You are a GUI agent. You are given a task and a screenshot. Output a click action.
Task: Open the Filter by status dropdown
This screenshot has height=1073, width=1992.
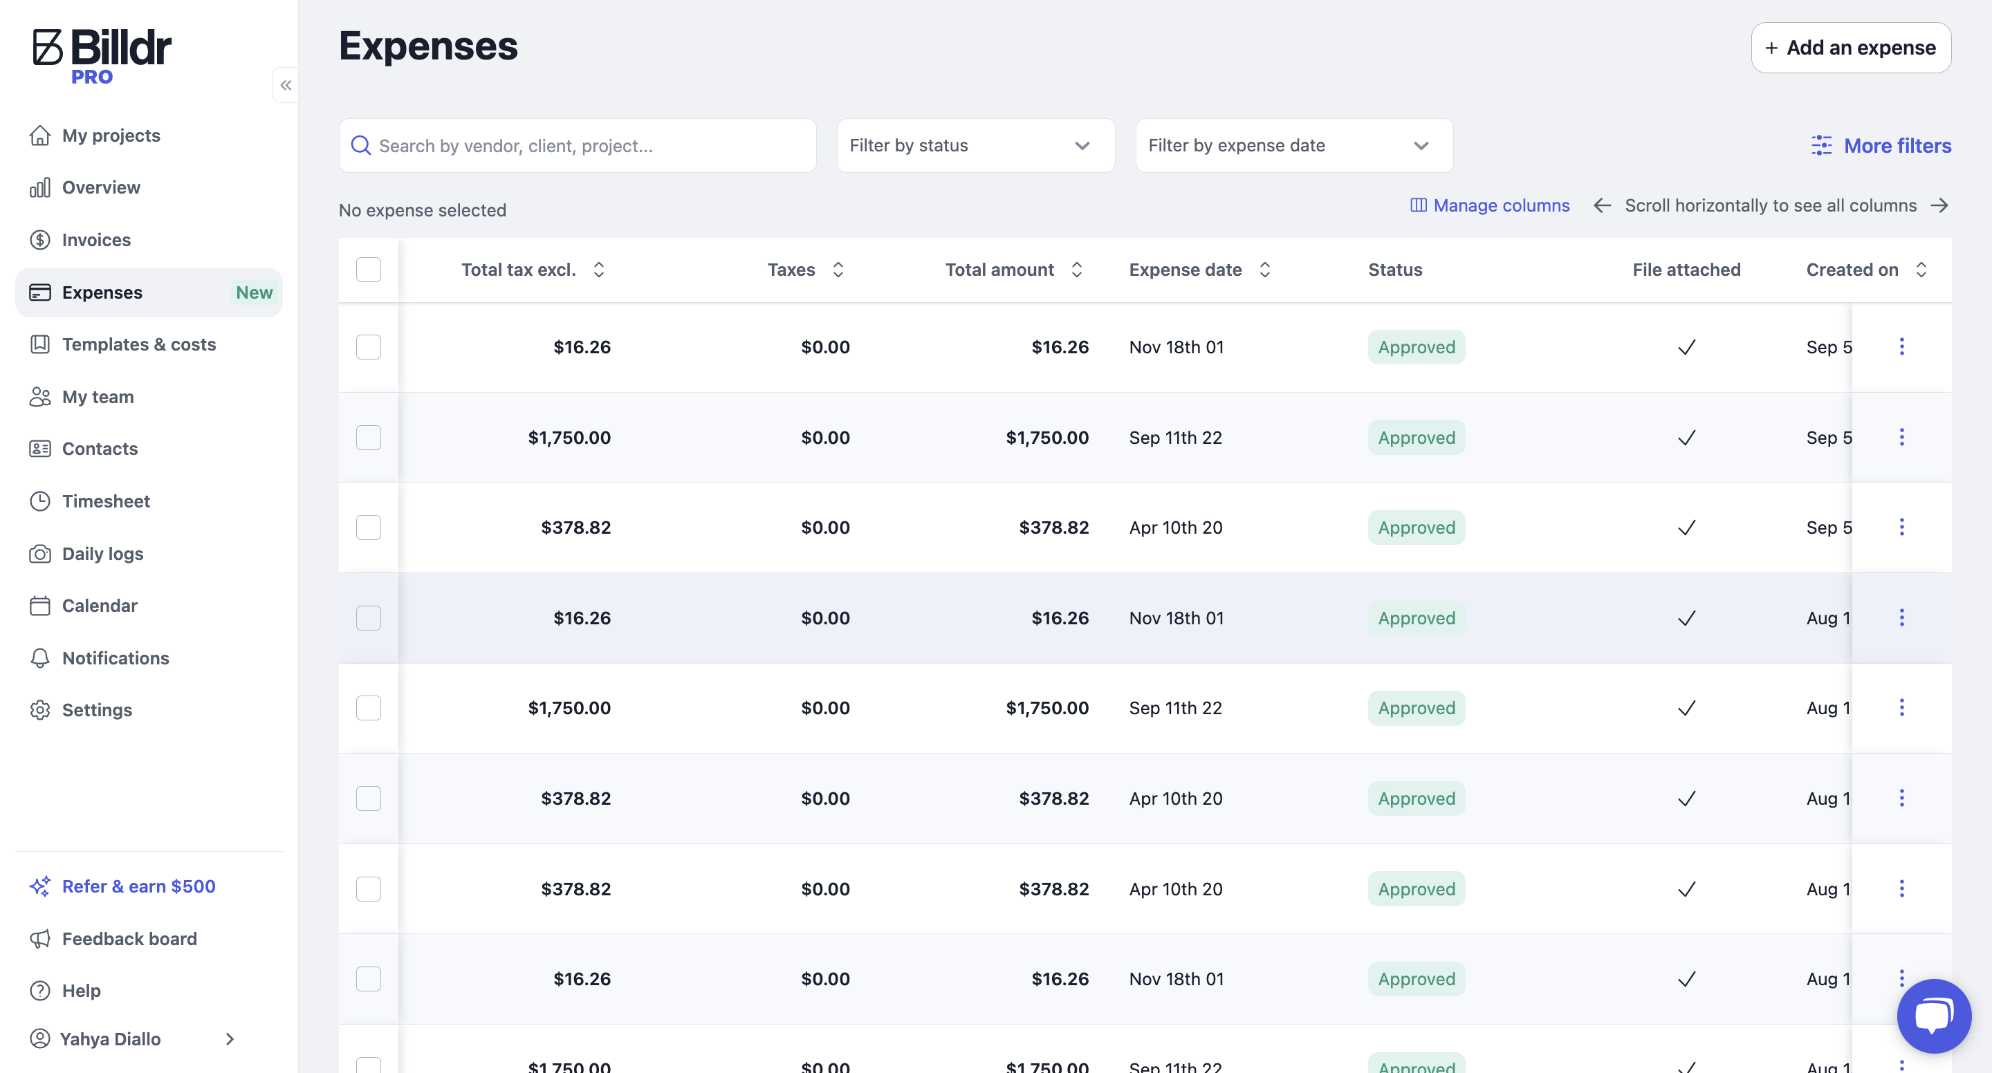point(975,145)
